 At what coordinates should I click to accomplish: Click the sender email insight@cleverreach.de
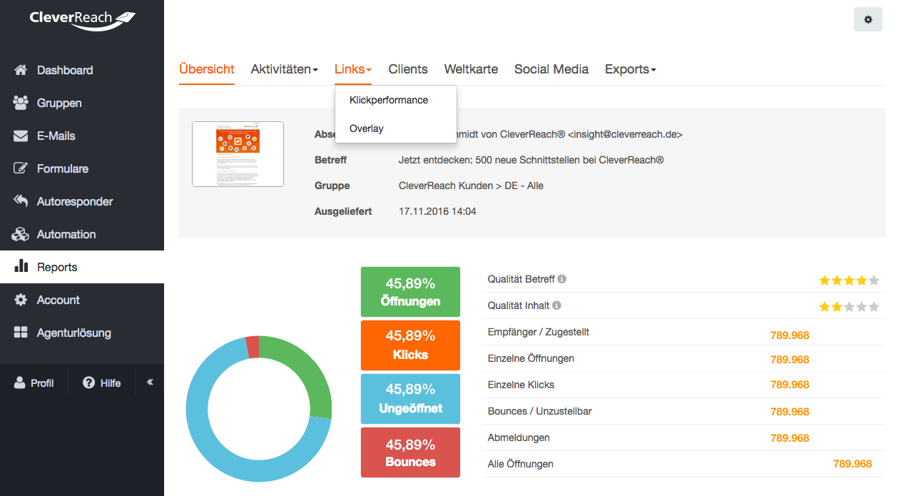point(625,134)
